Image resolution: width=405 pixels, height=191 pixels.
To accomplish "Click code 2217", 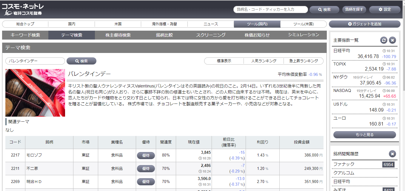I will (15, 156).
